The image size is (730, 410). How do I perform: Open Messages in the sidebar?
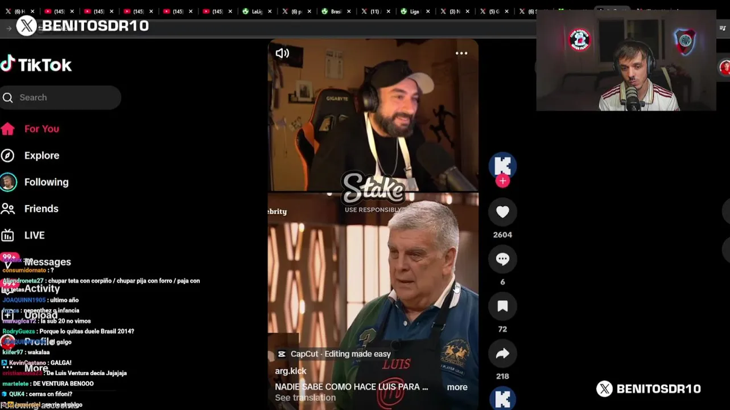pos(48,262)
